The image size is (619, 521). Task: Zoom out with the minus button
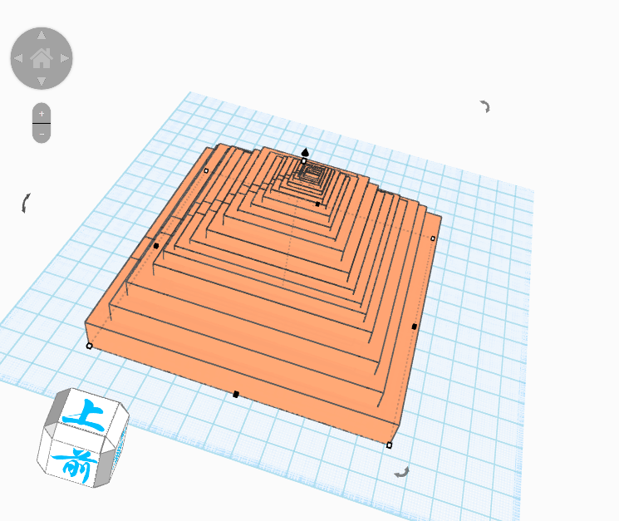42,134
